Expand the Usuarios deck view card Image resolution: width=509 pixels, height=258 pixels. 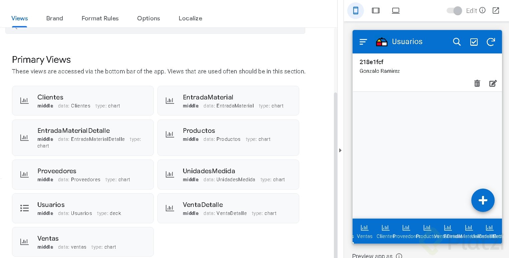[83, 208]
